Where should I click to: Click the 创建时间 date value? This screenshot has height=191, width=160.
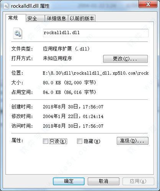pyautogui.click(x=73, y=107)
